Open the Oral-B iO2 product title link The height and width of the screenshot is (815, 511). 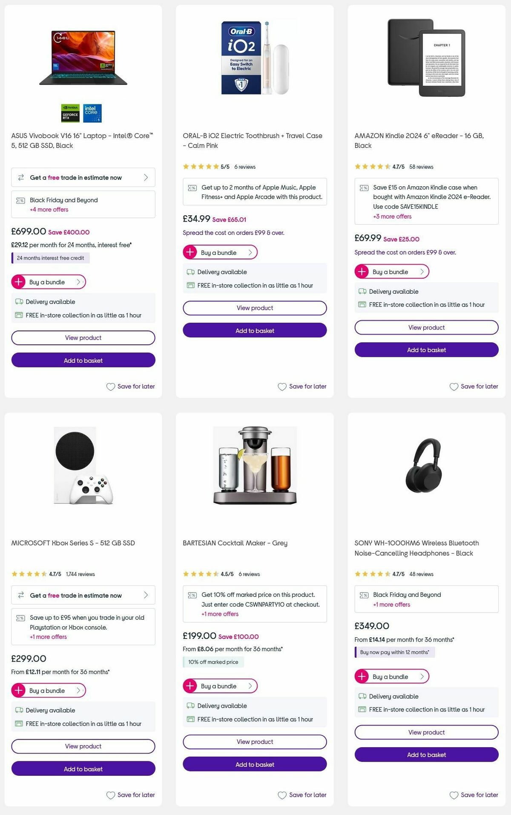(x=254, y=140)
